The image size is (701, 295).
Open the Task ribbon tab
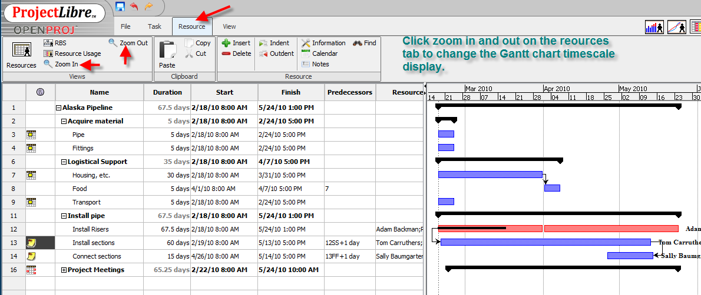(x=155, y=26)
